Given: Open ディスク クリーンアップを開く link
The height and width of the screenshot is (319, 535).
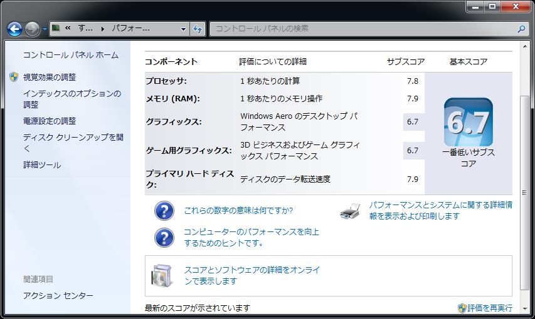Looking at the screenshot, I should [x=73, y=143].
